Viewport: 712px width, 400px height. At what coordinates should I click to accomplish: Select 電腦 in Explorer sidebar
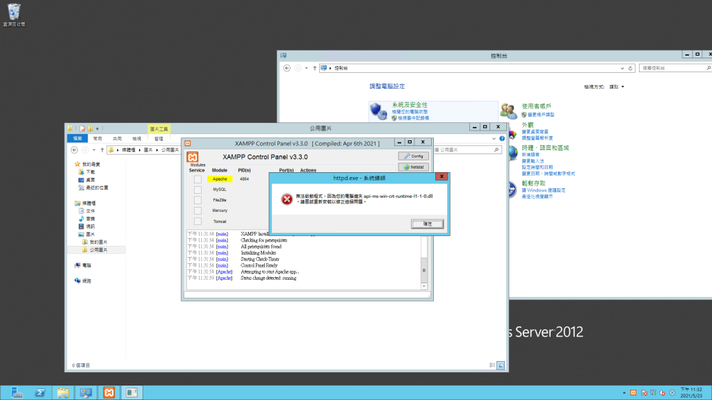tap(86, 265)
